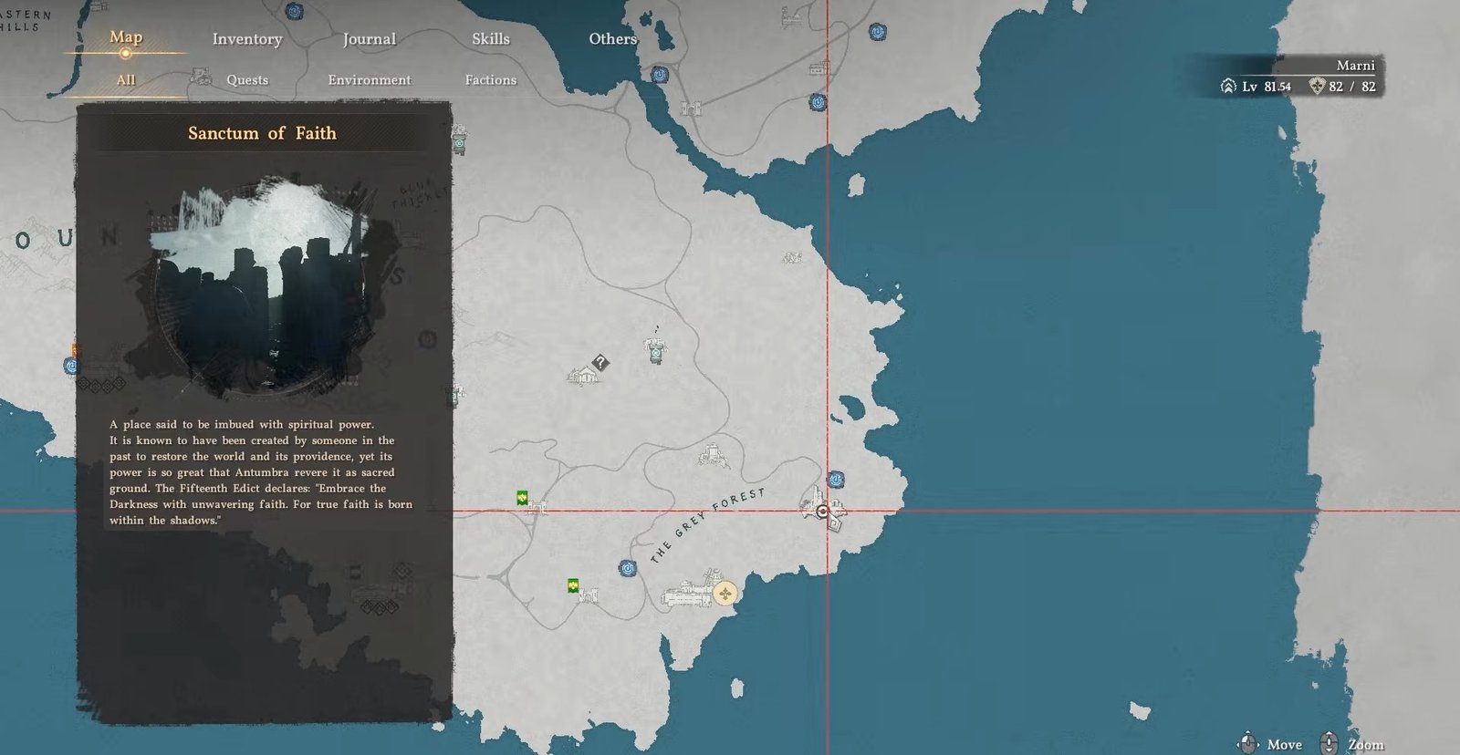The image size is (1460, 755).
Task: Select the Others tab
Action: pyautogui.click(x=612, y=38)
